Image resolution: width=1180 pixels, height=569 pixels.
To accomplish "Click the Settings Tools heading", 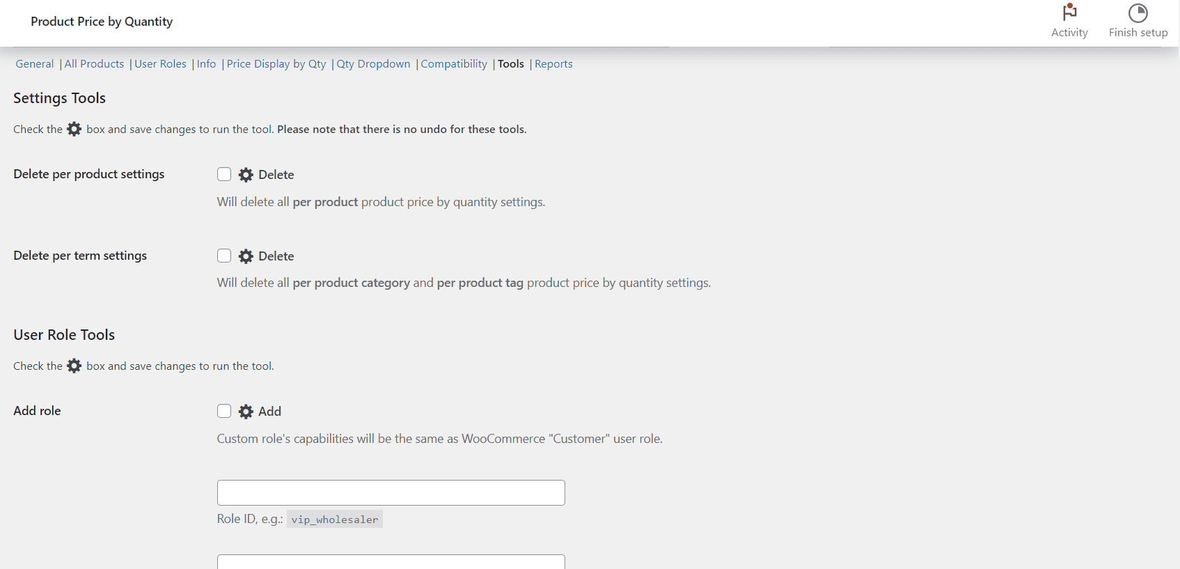I will [x=60, y=98].
